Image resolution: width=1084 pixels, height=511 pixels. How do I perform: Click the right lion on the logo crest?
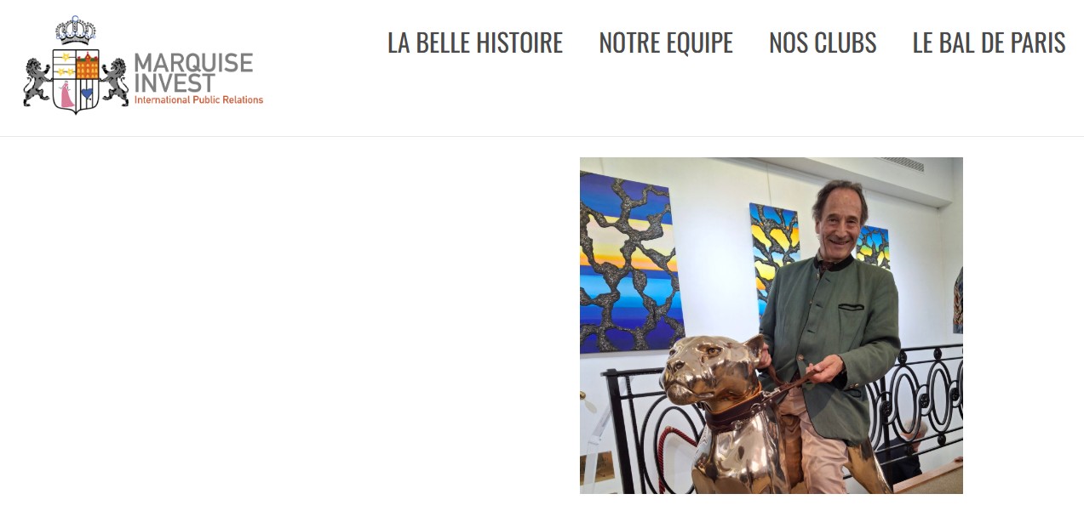point(114,82)
